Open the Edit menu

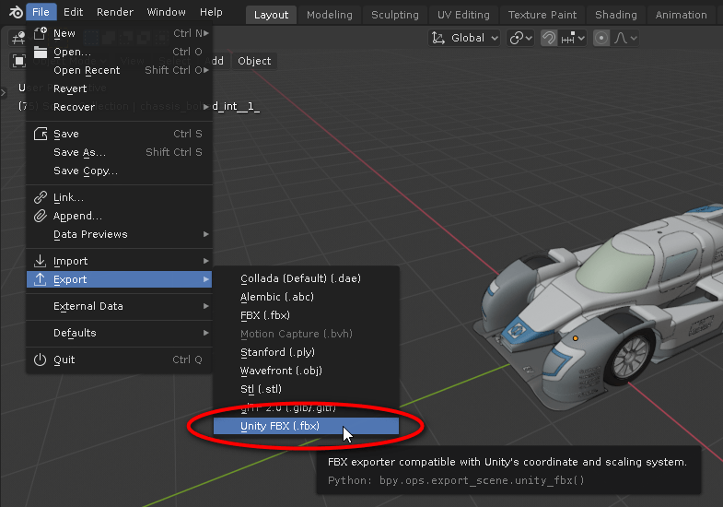[74, 12]
